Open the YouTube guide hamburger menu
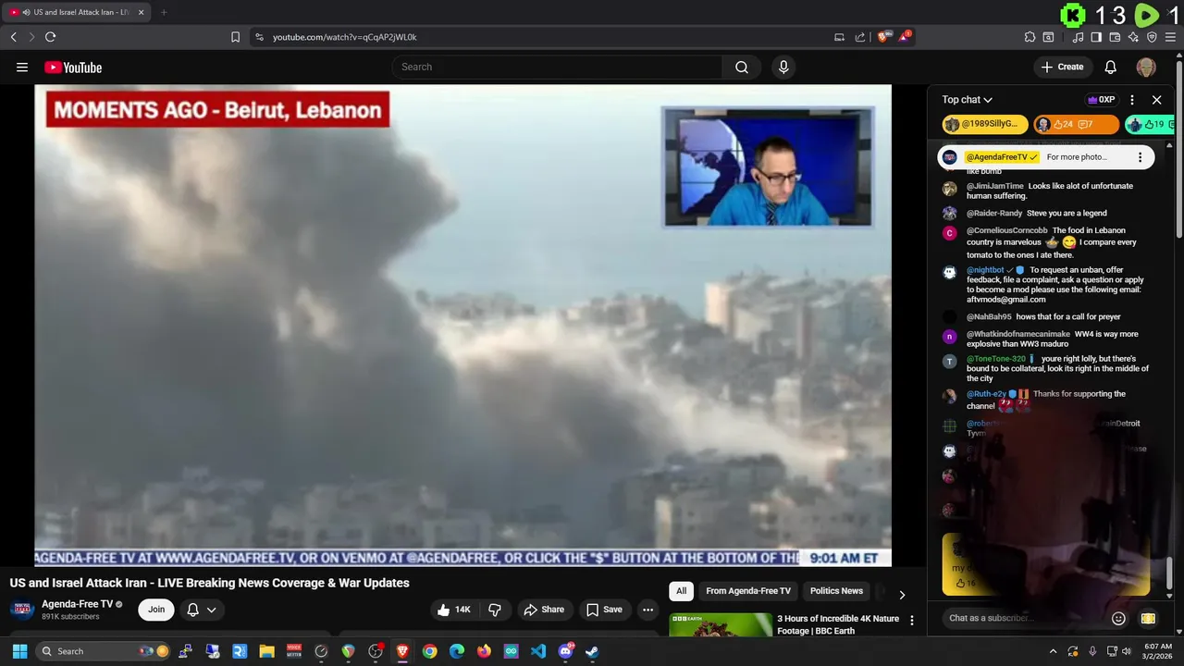This screenshot has width=1184, height=666. pos(22,67)
